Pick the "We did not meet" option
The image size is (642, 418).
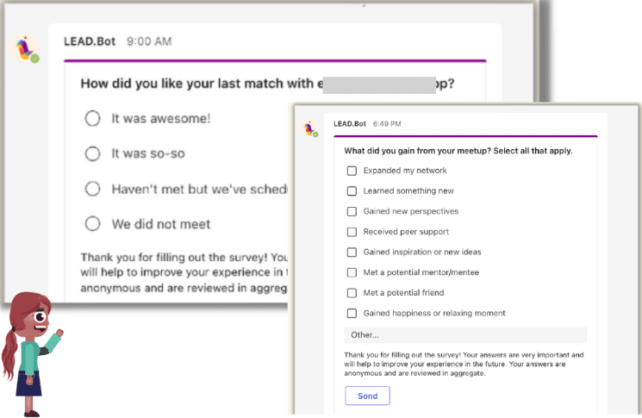point(93,224)
